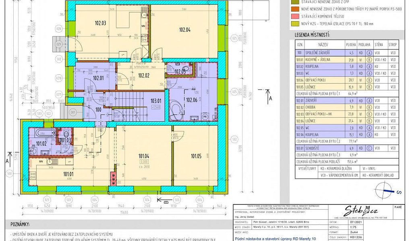The width and height of the screenshot is (410, 241).
Task: Click room label 102.01 on the plan
Action: click(x=98, y=78)
